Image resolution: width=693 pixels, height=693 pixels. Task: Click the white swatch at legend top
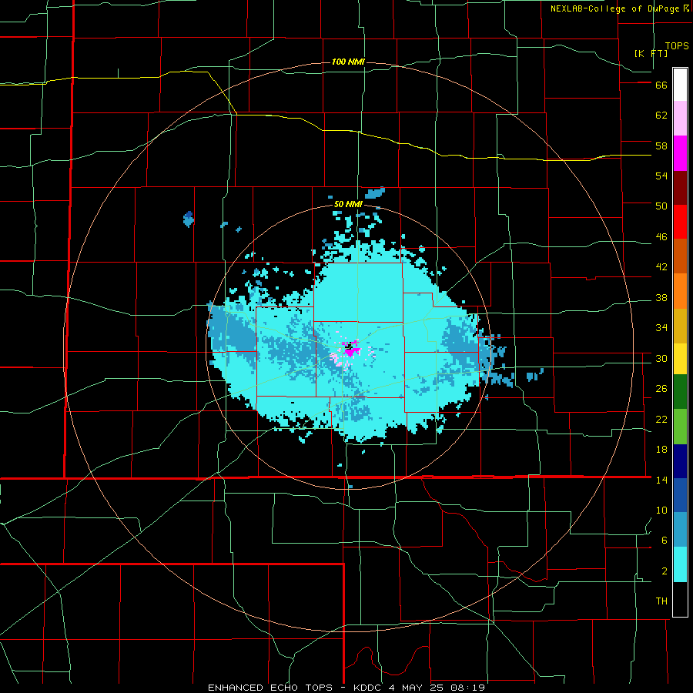coord(680,85)
